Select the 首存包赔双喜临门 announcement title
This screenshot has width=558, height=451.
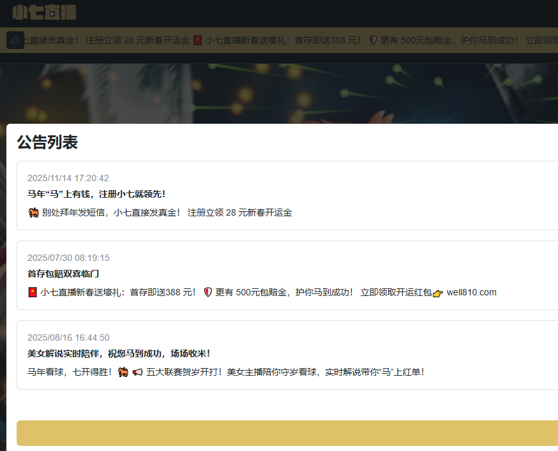point(63,274)
